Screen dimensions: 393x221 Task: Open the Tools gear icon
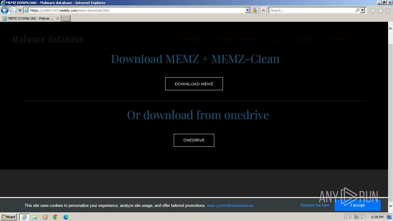click(x=388, y=11)
